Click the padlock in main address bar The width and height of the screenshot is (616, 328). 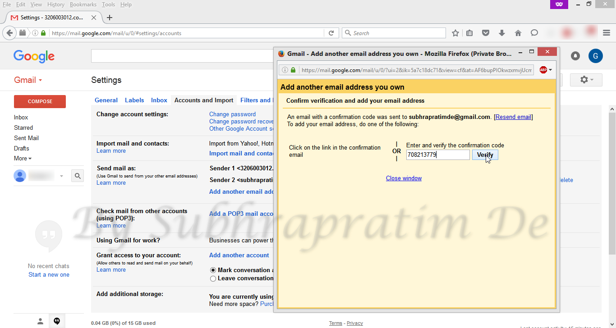pyautogui.click(x=43, y=33)
